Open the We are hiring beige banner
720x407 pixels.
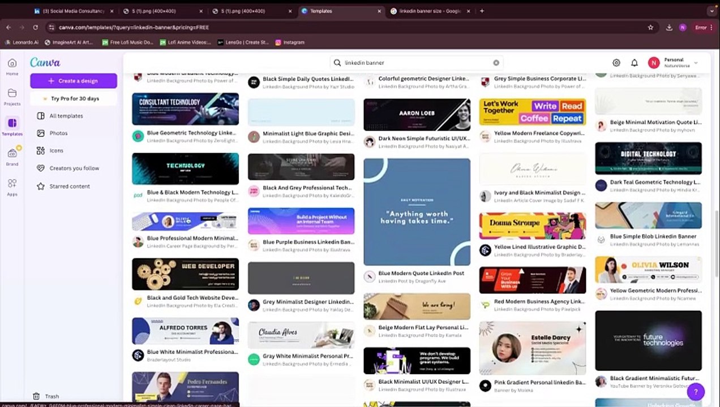417,306
